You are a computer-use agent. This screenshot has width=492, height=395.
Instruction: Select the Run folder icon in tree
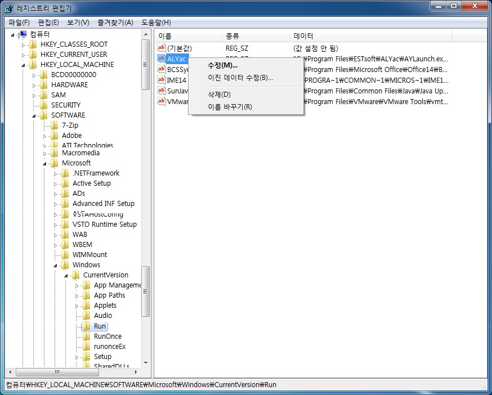pyautogui.click(x=86, y=326)
